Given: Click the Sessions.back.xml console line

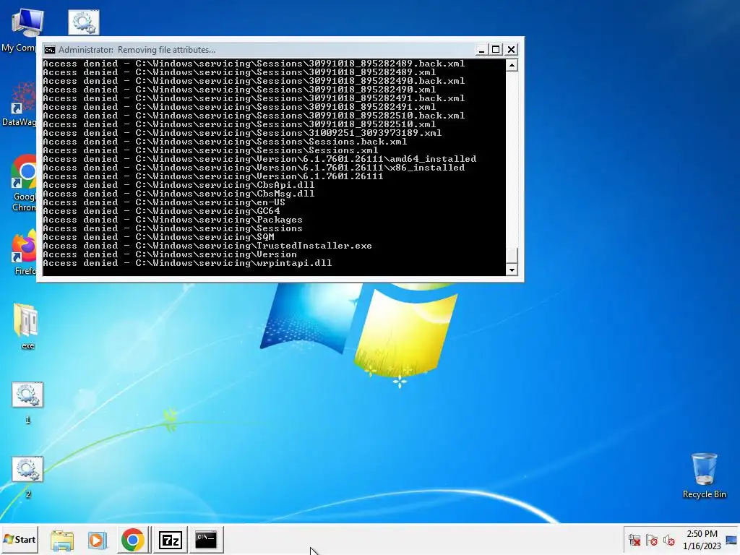Looking at the screenshot, I should pyautogui.click(x=225, y=142).
